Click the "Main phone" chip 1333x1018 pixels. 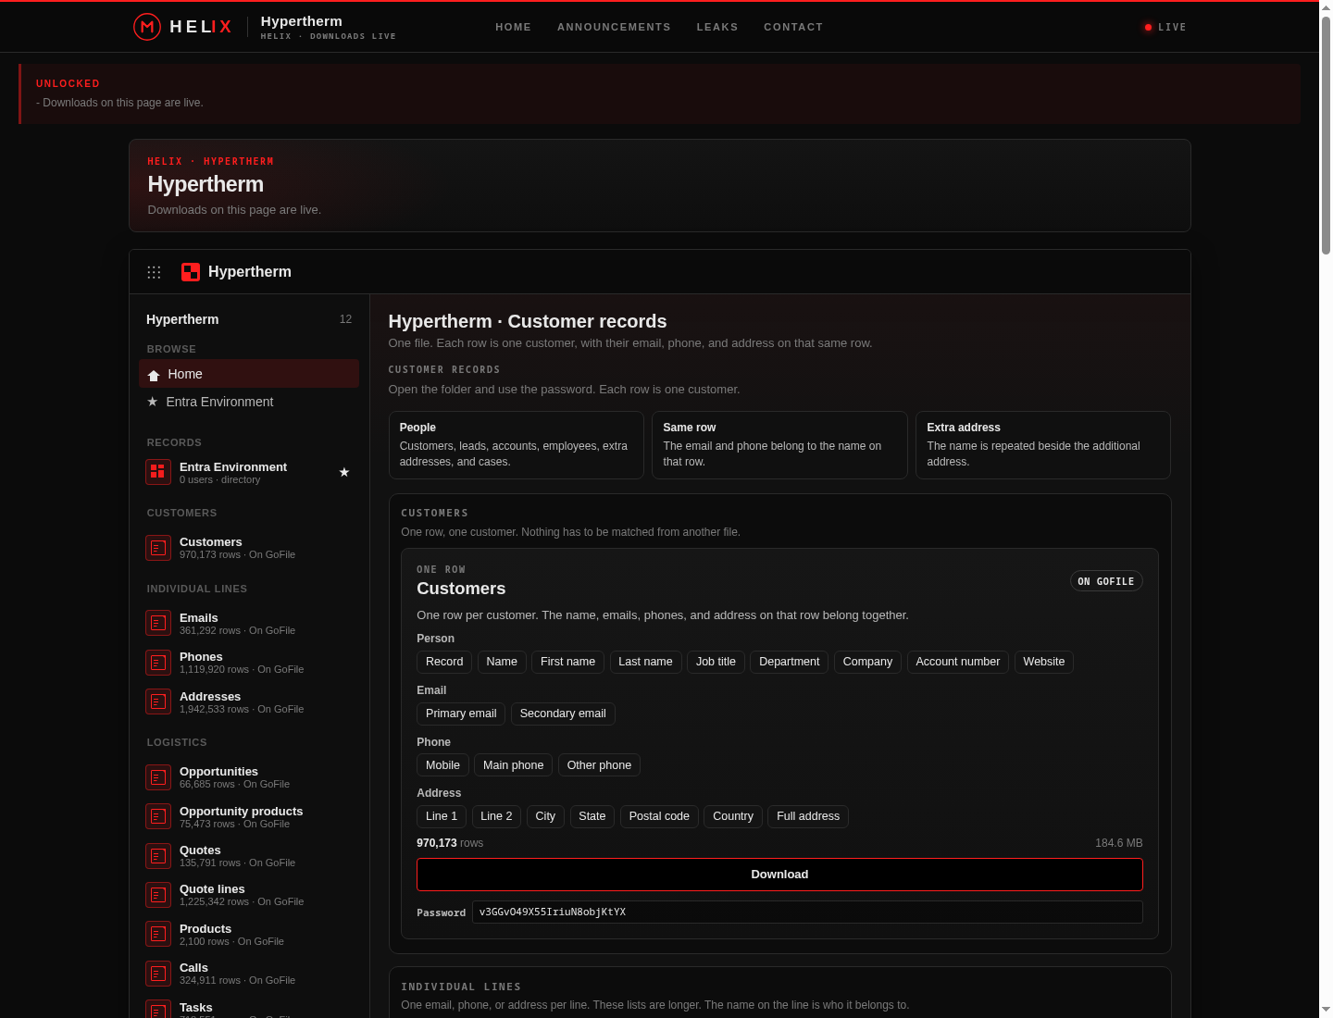click(x=514, y=765)
